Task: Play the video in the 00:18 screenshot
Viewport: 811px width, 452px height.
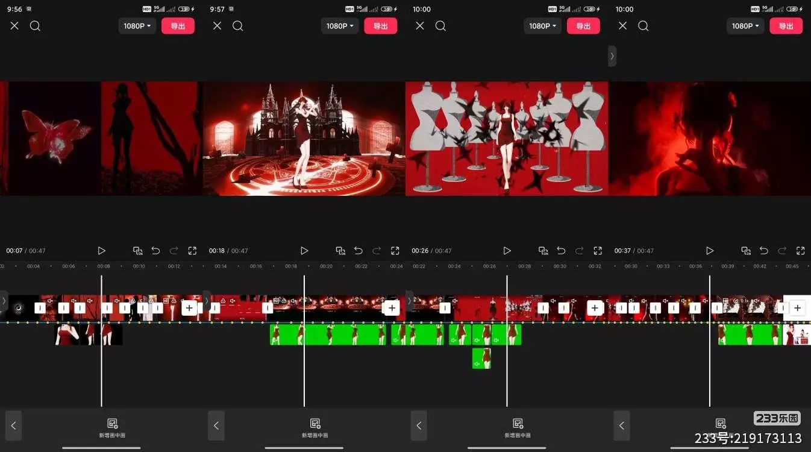Action: (304, 251)
